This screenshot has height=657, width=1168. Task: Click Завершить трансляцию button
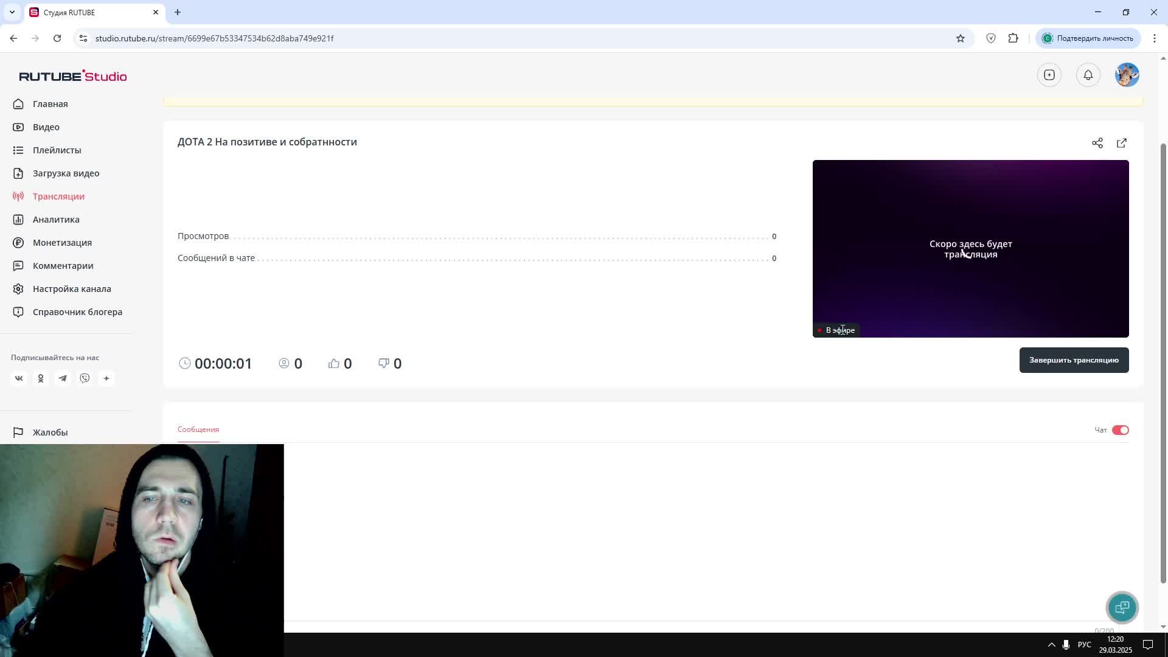click(x=1073, y=360)
